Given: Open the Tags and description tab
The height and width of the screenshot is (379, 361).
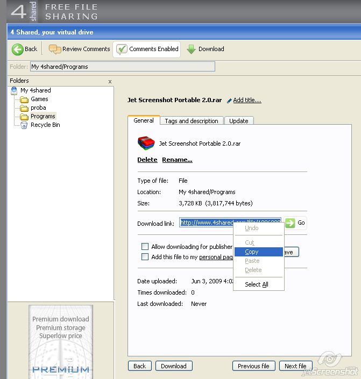Looking at the screenshot, I should click(192, 121).
